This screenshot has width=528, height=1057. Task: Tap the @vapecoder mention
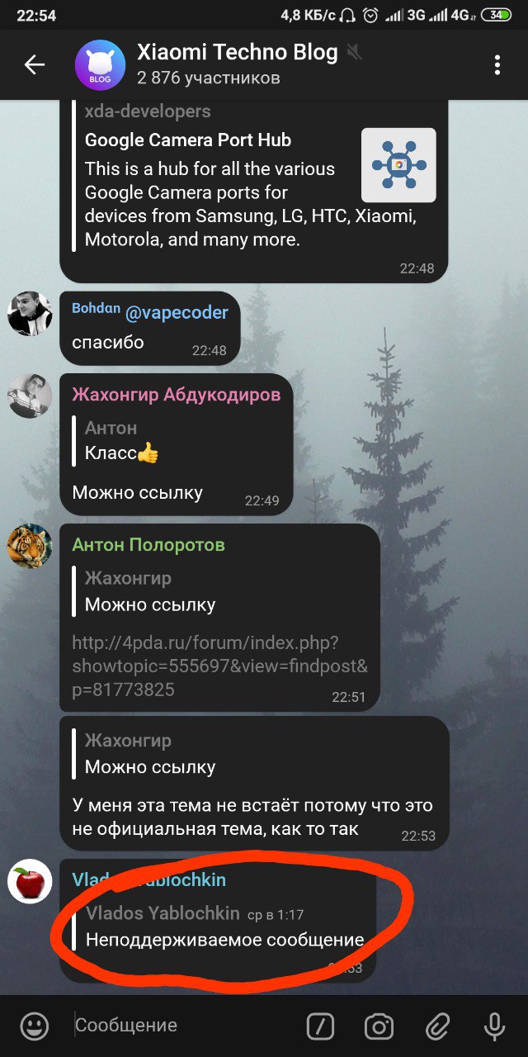[177, 312]
